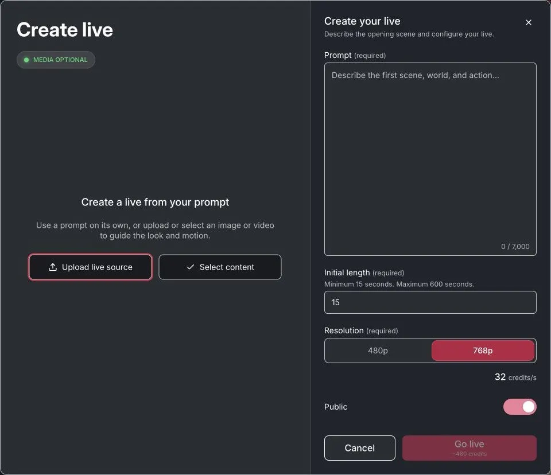Click the Select content button
Screen dimensions: 551x475
220,267
